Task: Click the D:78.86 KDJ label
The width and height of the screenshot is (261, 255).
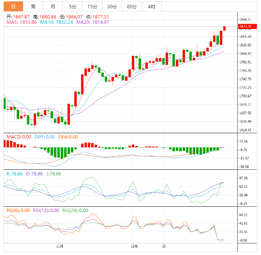Action: [x=35, y=174]
